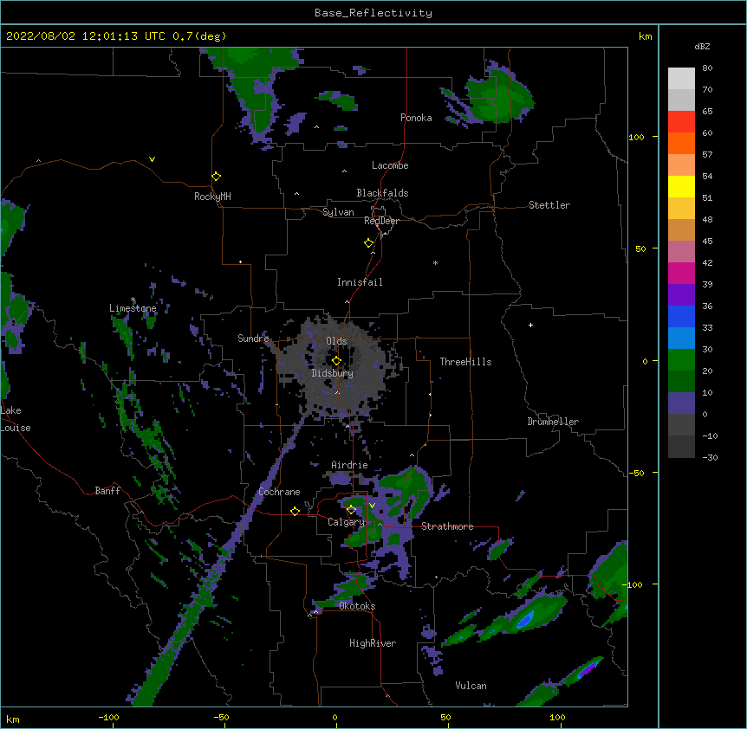747x729 pixels.
Task: Click the Calgary city label
Action: pos(346,522)
